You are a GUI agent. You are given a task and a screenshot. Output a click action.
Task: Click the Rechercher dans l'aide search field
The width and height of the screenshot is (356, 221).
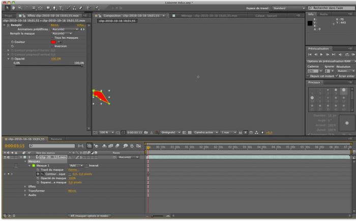coord(331,8)
